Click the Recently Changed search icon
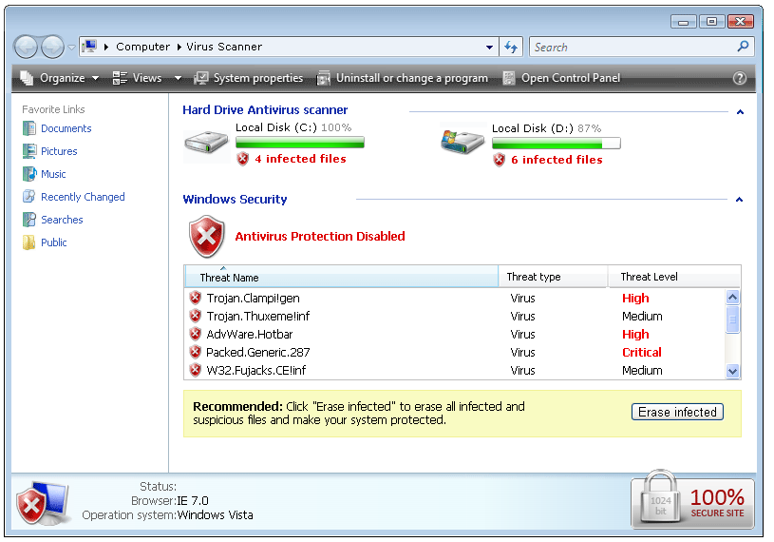 [x=29, y=197]
